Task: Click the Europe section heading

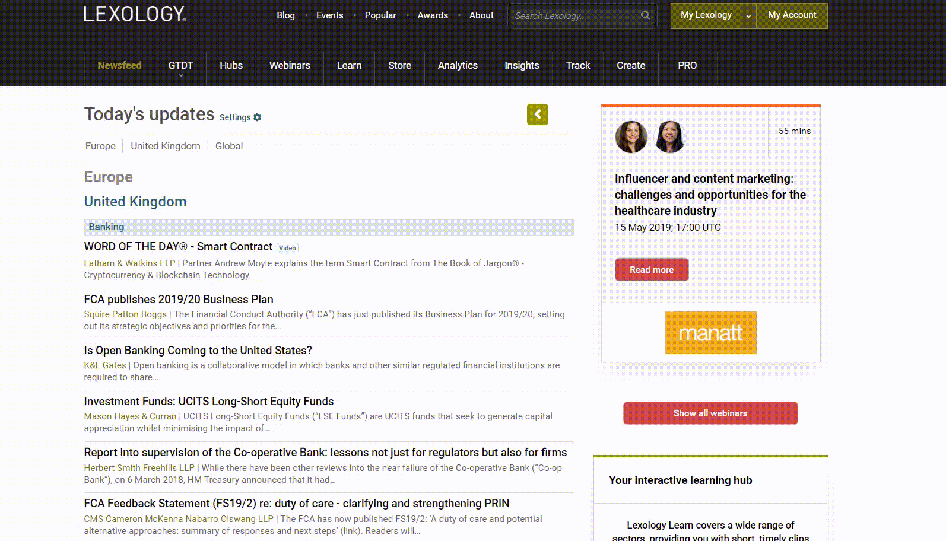Action: click(108, 177)
